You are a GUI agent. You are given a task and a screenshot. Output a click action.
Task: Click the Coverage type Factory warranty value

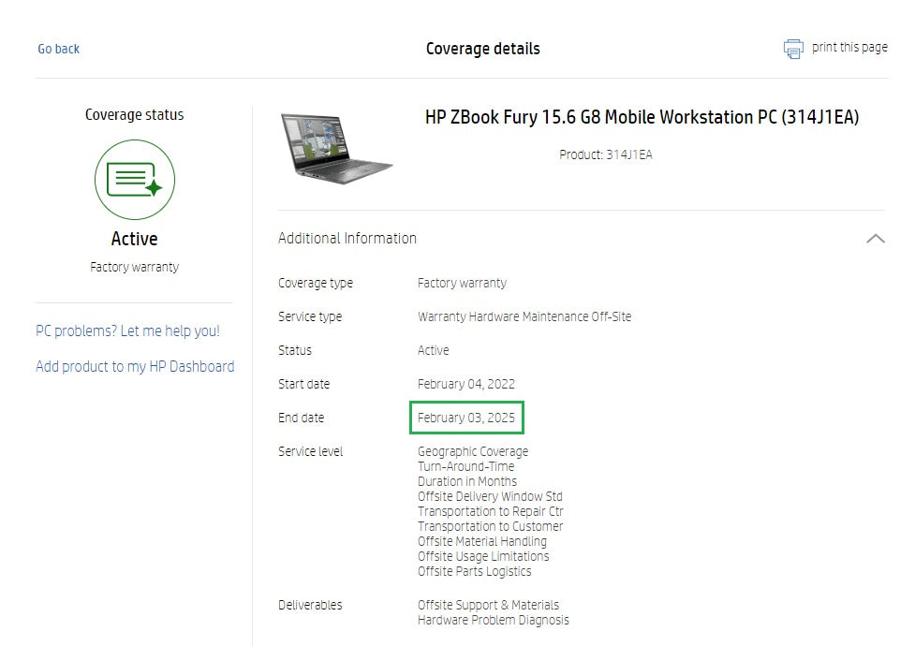462,283
